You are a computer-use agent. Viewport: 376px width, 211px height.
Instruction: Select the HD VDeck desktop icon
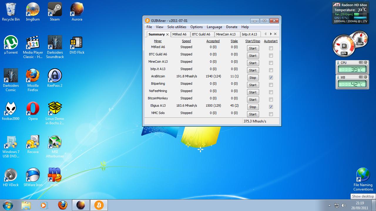(11, 177)
